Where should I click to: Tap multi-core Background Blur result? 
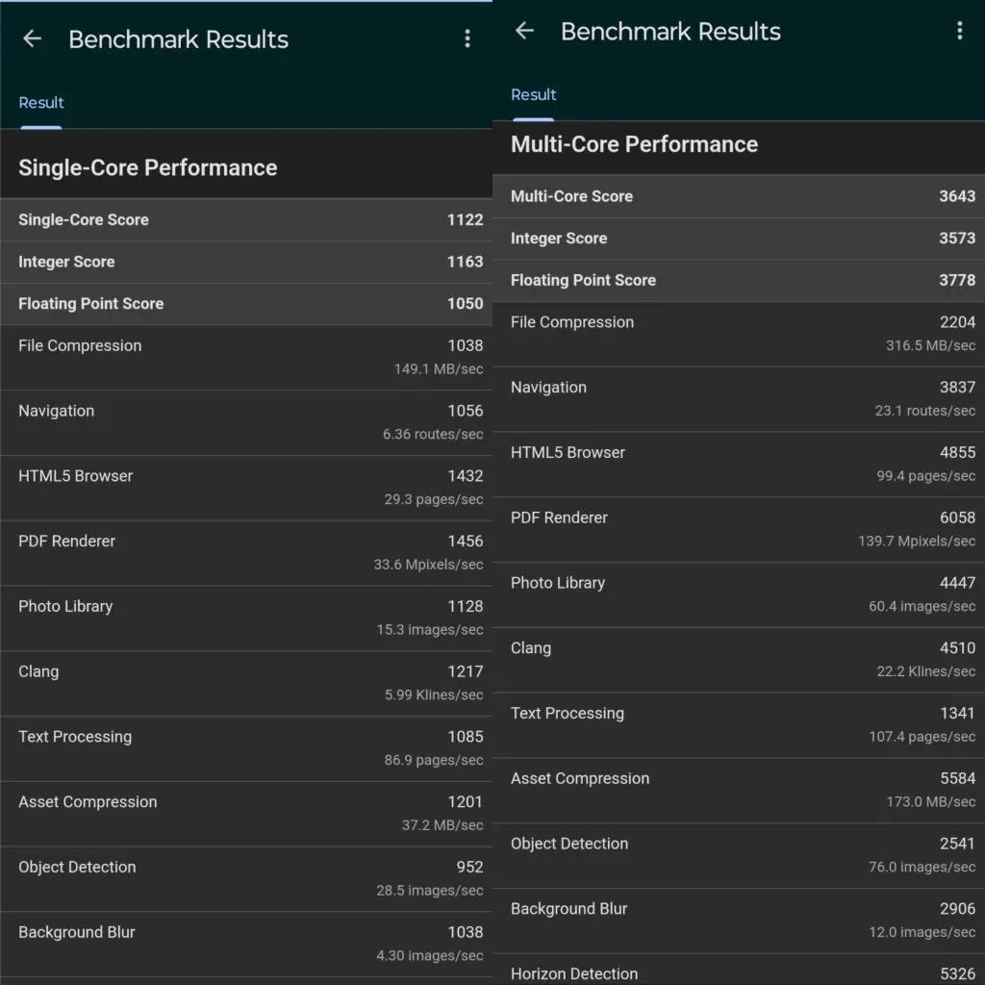[x=739, y=920]
